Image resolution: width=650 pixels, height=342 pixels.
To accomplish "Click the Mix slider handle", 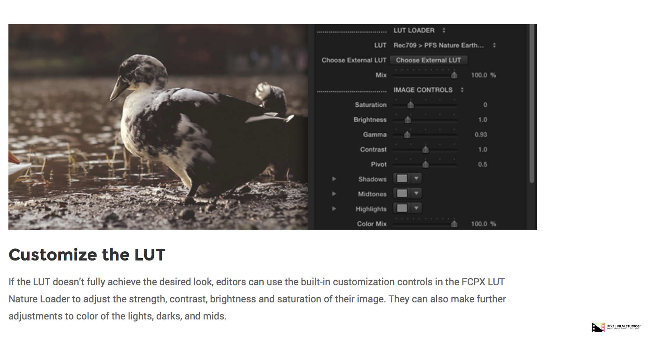I will click(x=454, y=75).
